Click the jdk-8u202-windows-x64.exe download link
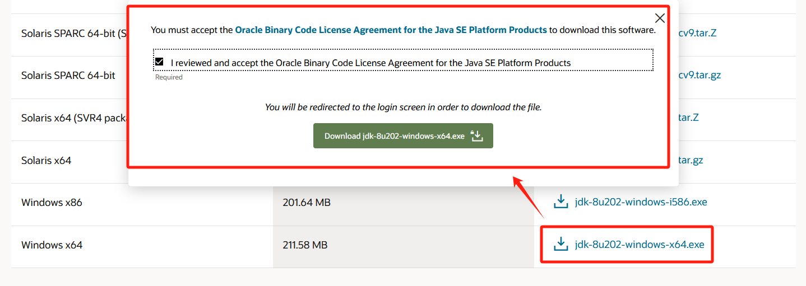The image size is (806, 286). (x=640, y=245)
